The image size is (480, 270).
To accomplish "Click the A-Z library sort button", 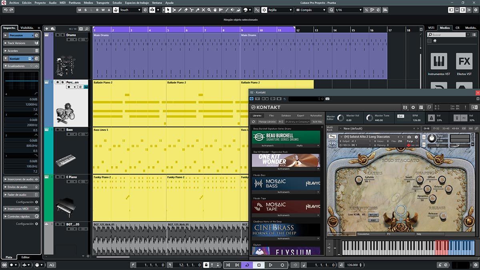I will pos(280,122).
